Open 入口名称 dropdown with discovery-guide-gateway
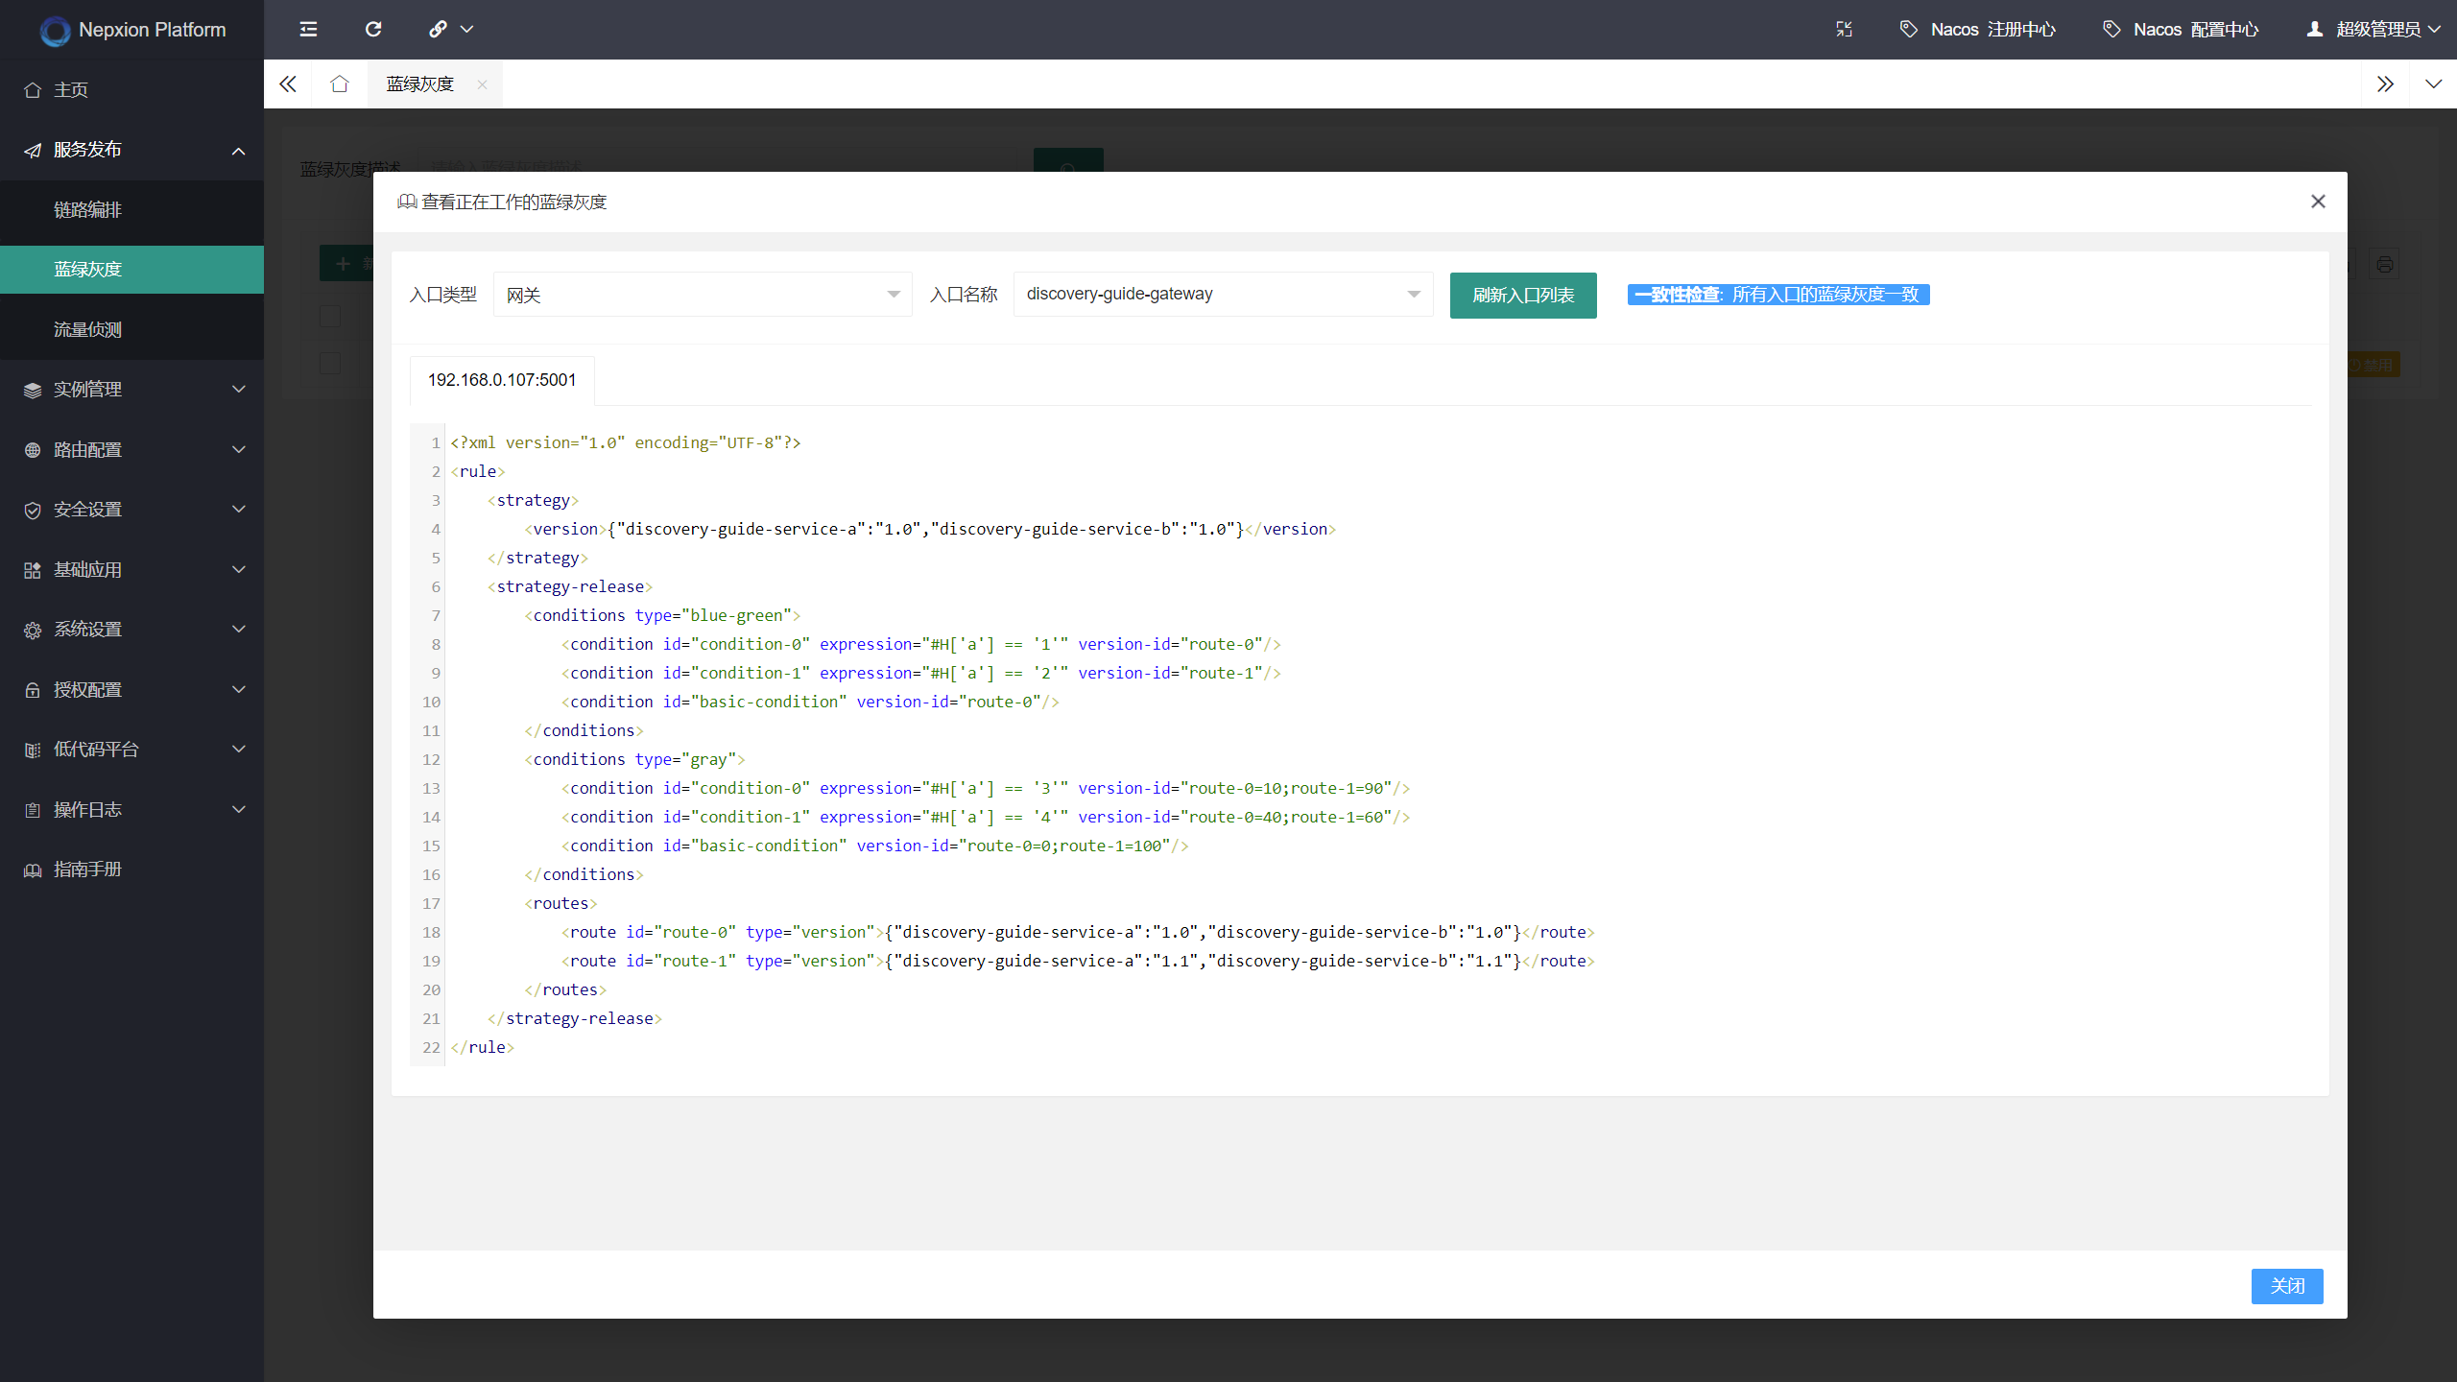Screen dimensions: 2457x1382 click(1222, 294)
